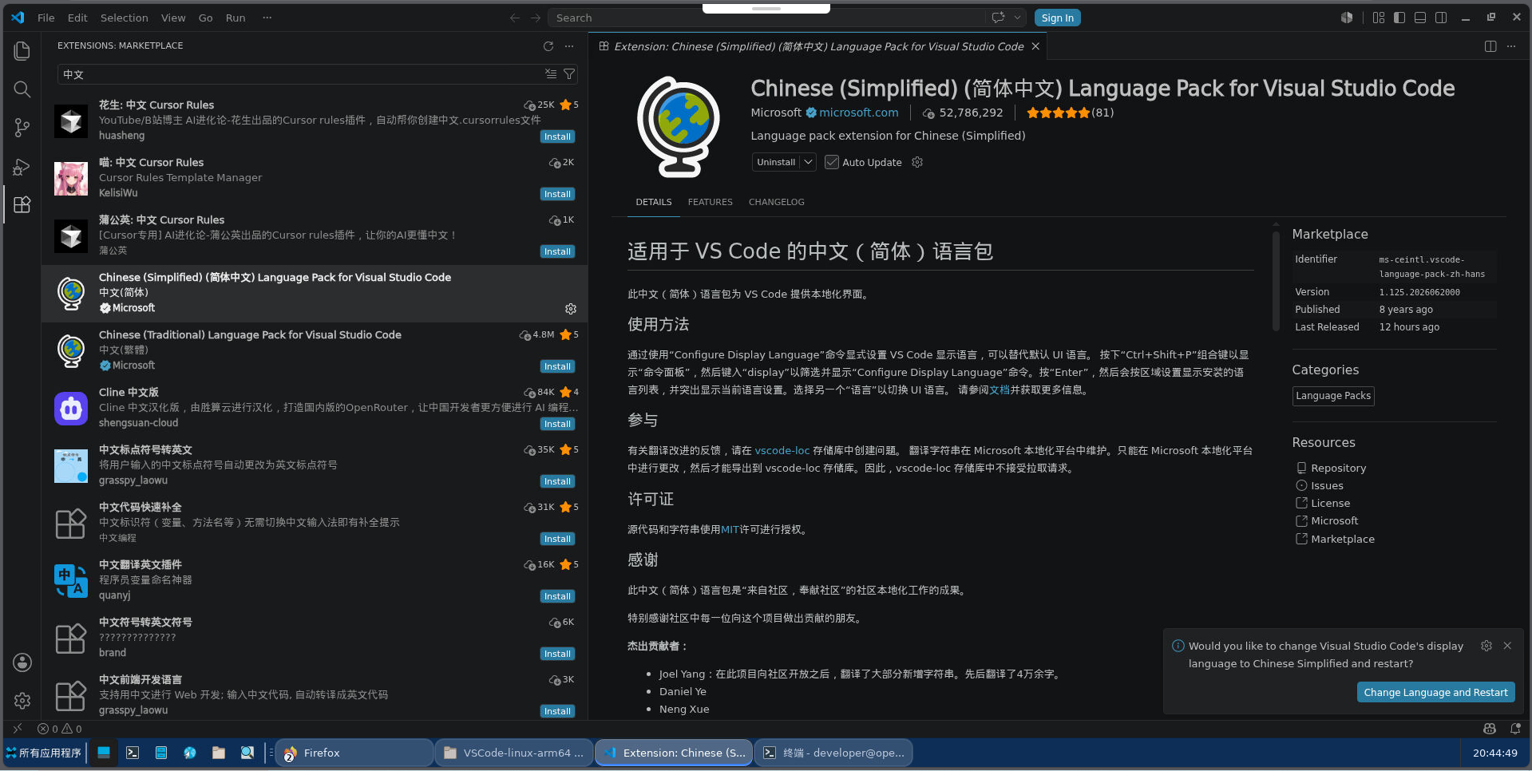1532x771 pixels.
Task: Open the notifications bell in the status bar
Action: tap(1515, 729)
